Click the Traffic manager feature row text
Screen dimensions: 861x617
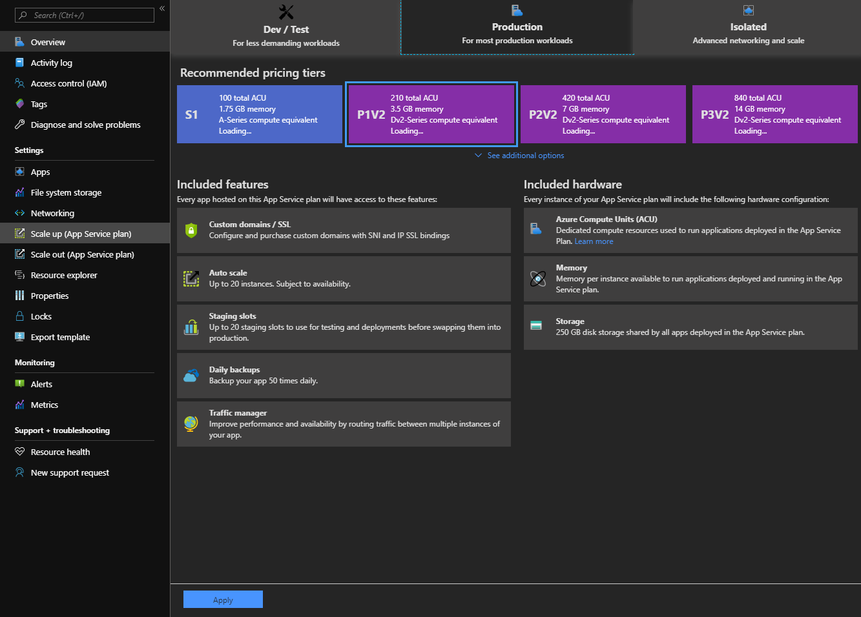click(x=355, y=424)
